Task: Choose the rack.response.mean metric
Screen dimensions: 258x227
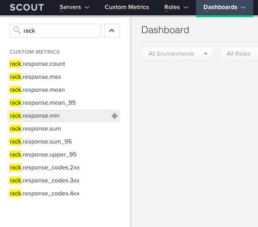Action: [x=37, y=90]
